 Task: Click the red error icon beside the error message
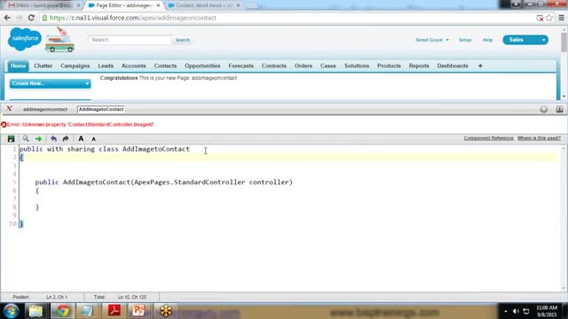[4, 124]
